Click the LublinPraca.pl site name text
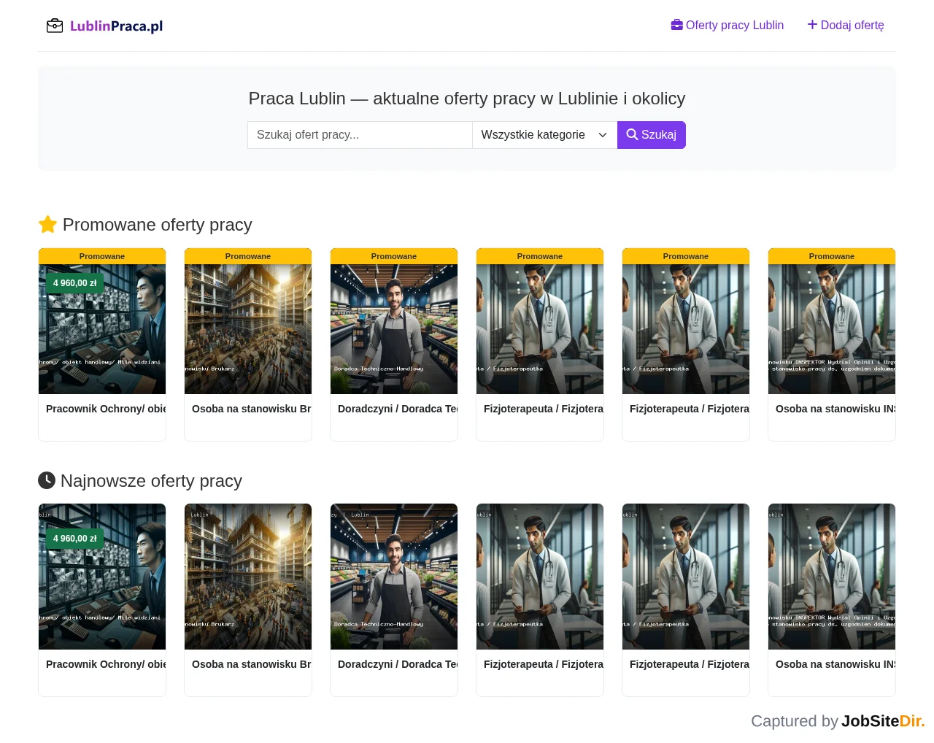The width and height of the screenshot is (934, 743). click(x=116, y=26)
